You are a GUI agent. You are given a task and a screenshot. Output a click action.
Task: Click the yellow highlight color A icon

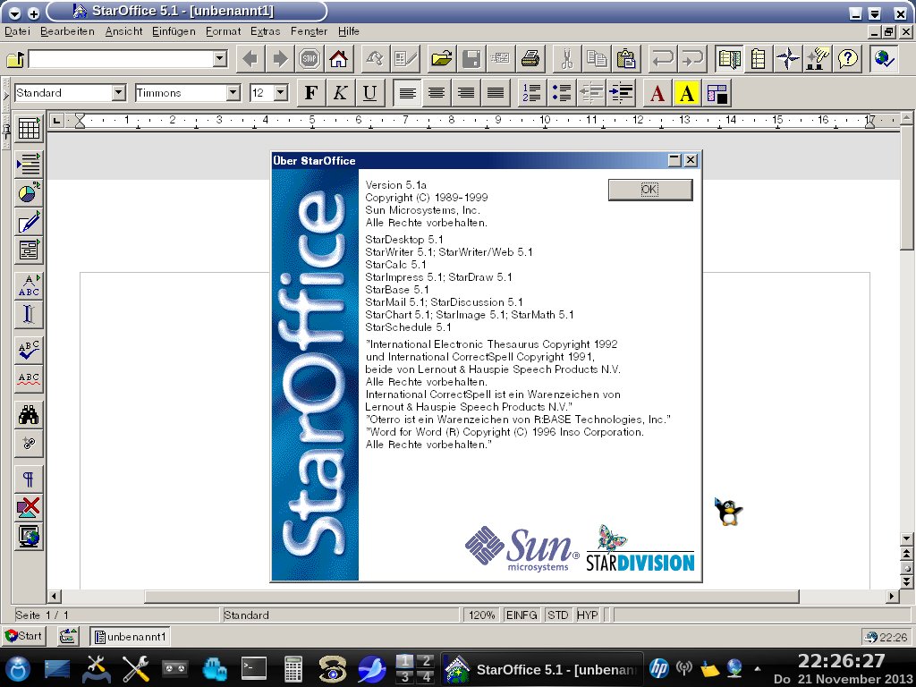[687, 93]
